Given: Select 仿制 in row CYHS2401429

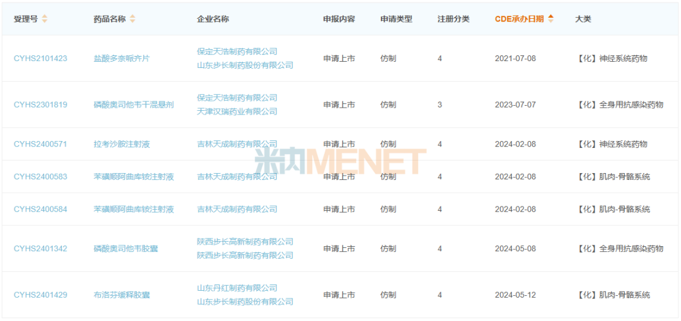Looking at the screenshot, I should coord(388,295).
